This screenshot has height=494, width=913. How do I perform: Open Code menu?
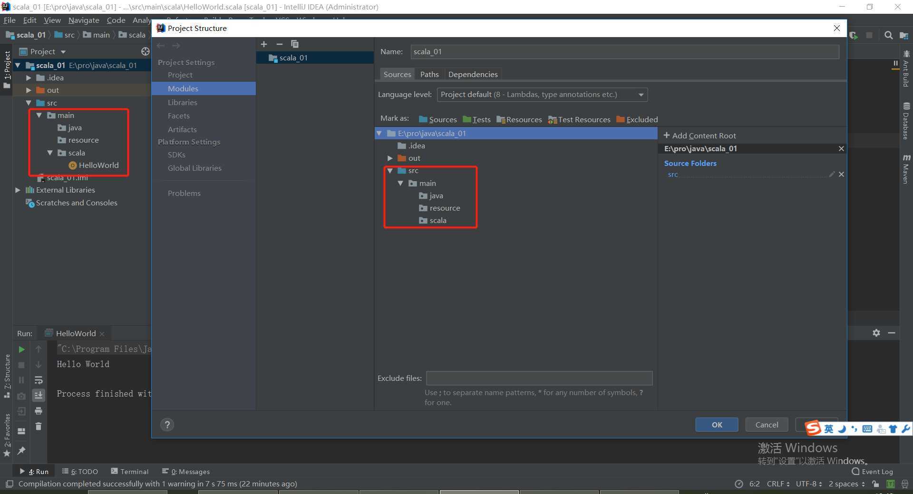(116, 20)
